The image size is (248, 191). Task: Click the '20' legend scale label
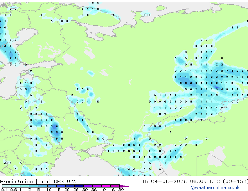tap(67, 189)
